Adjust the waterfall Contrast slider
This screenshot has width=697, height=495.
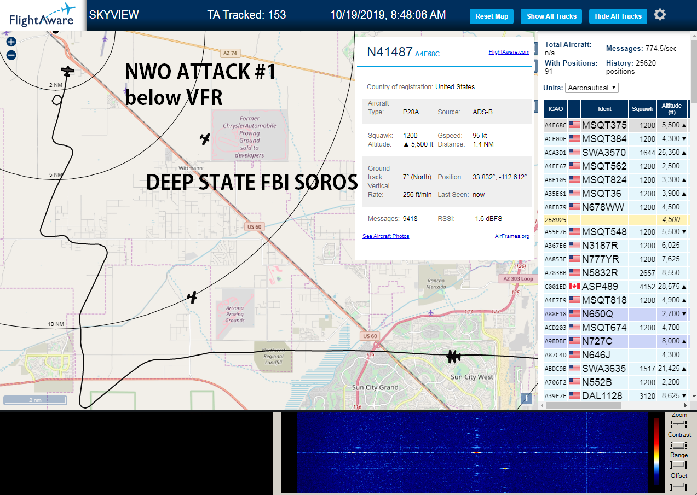679,445
